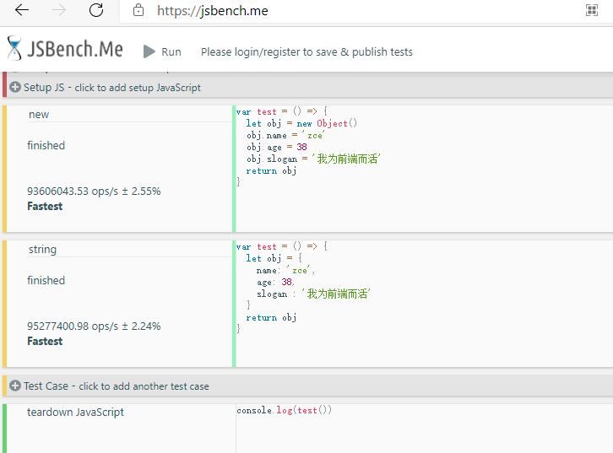The height and width of the screenshot is (453, 613).
Task: Select 'finished' status in the string test case
Action: [46, 280]
